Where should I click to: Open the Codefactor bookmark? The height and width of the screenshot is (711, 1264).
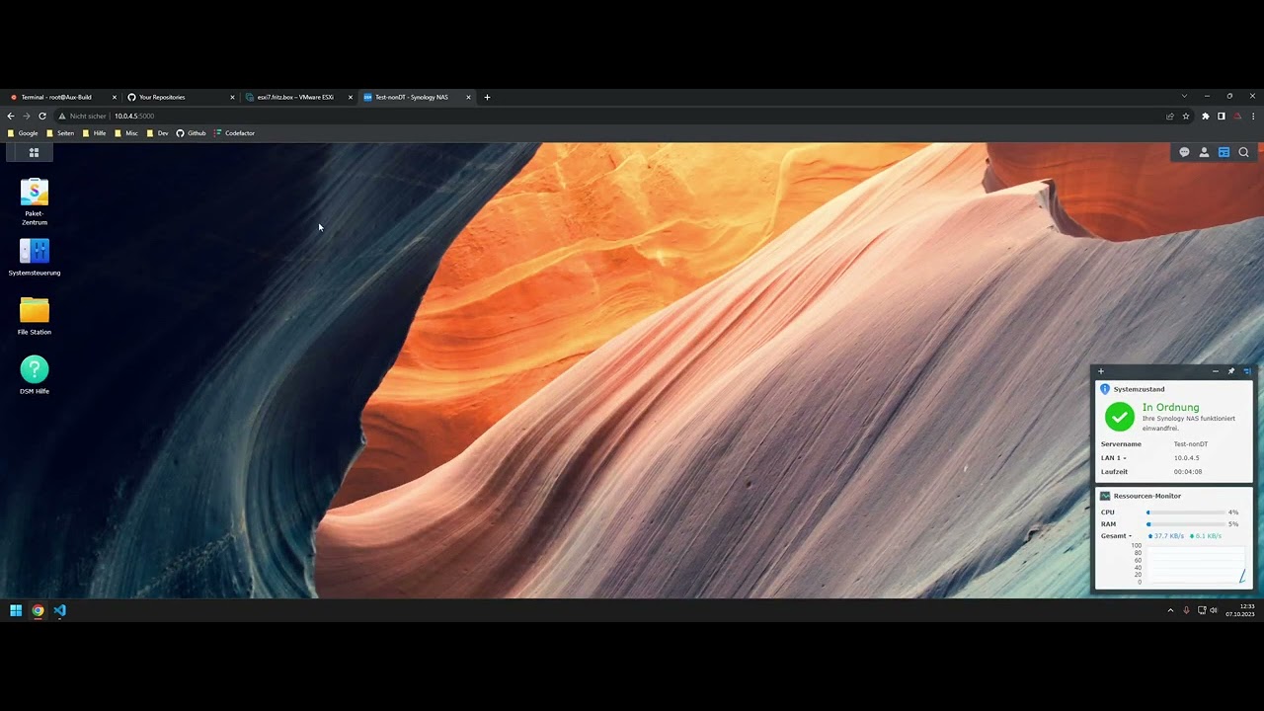point(235,133)
